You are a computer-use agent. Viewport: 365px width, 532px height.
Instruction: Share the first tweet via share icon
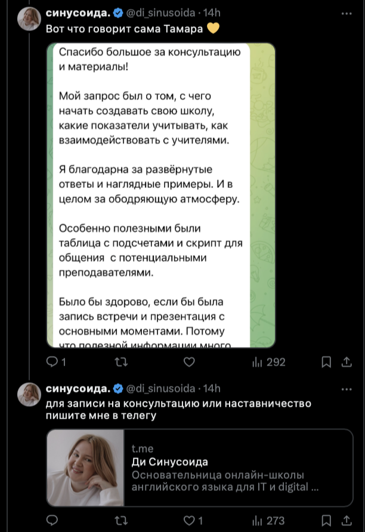[347, 362]
